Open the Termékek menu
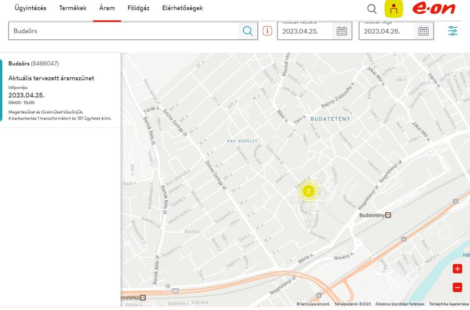470x310 pixels. pyautogui.click(x=73, y=8)
